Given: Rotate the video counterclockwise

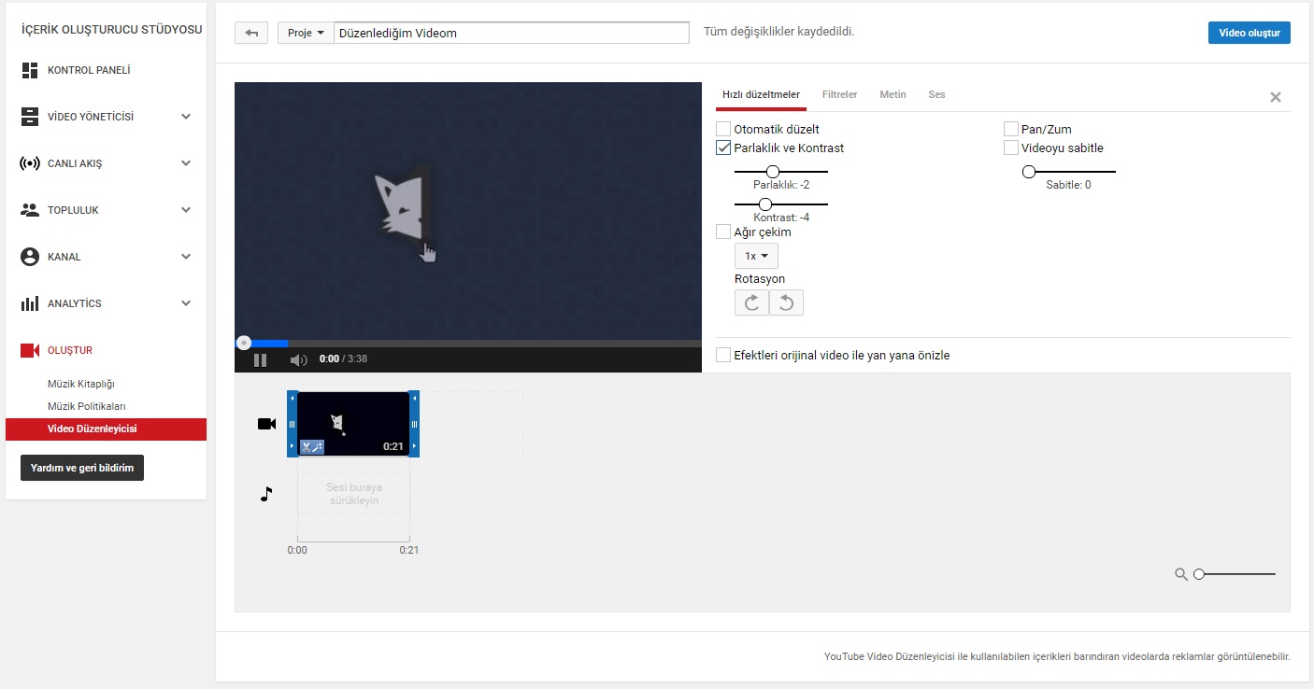Looking at the screenshot, I should (x=786, y=302).
